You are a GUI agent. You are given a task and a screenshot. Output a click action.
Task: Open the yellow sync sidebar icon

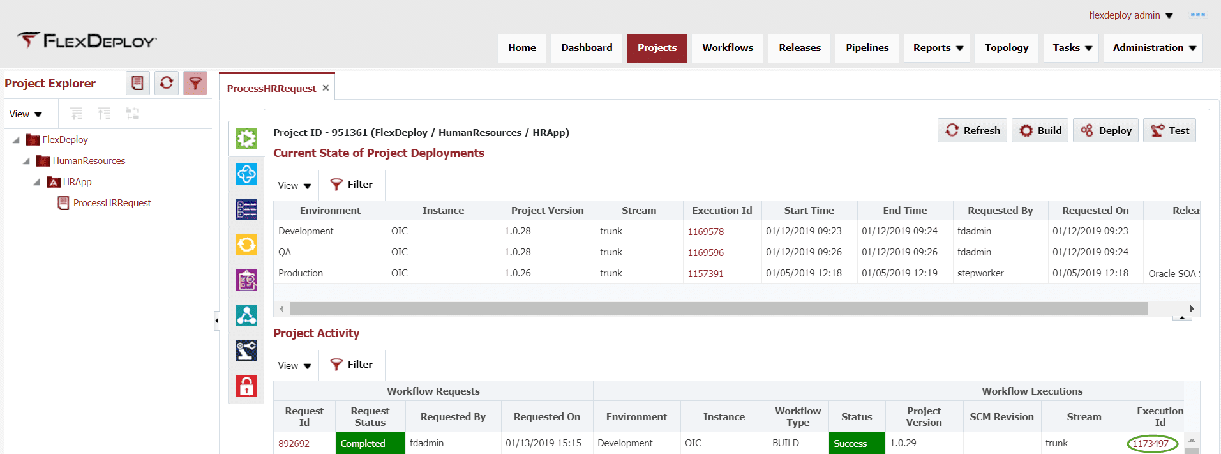(247, 245)
